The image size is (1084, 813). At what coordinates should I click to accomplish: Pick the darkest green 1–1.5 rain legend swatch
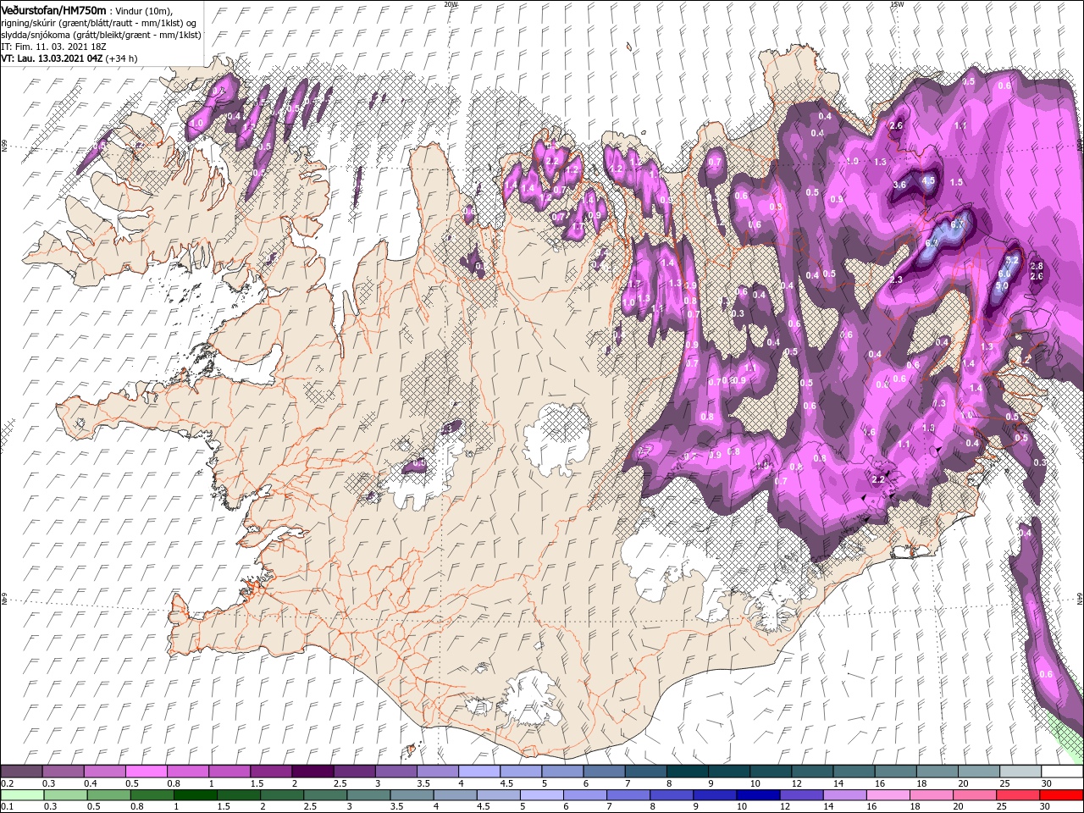[x=196, y=795]
